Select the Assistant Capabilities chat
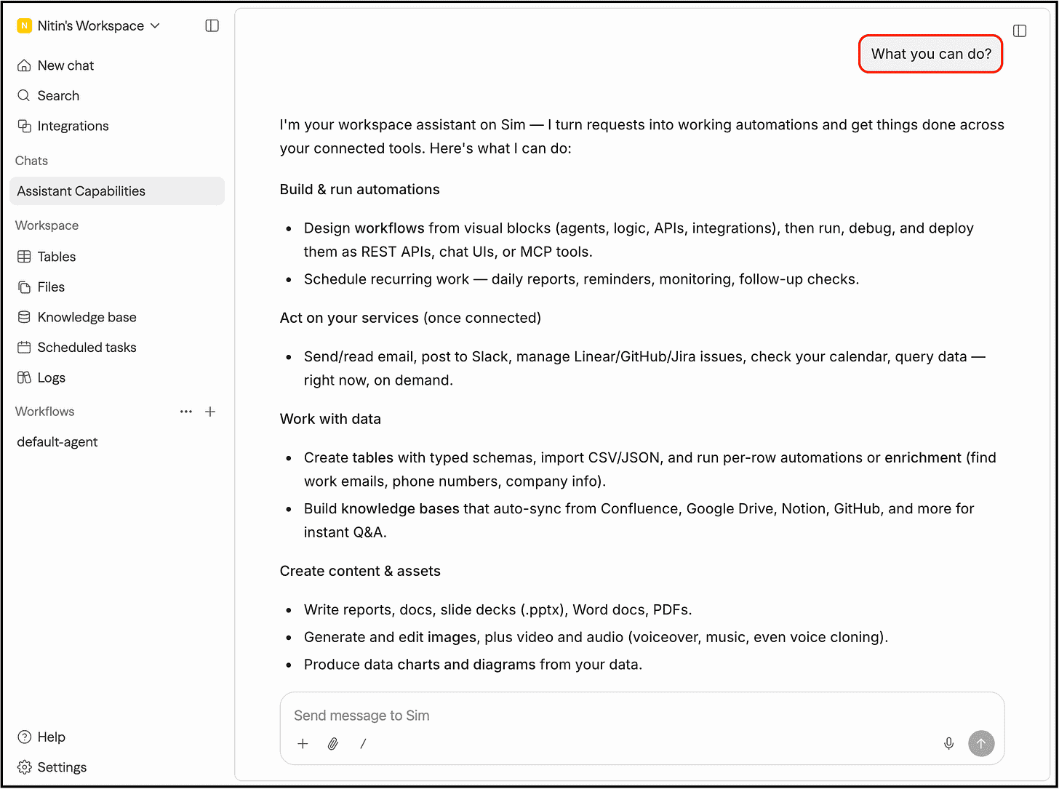Screen dimensions: 1059x789 click(116, 191)
